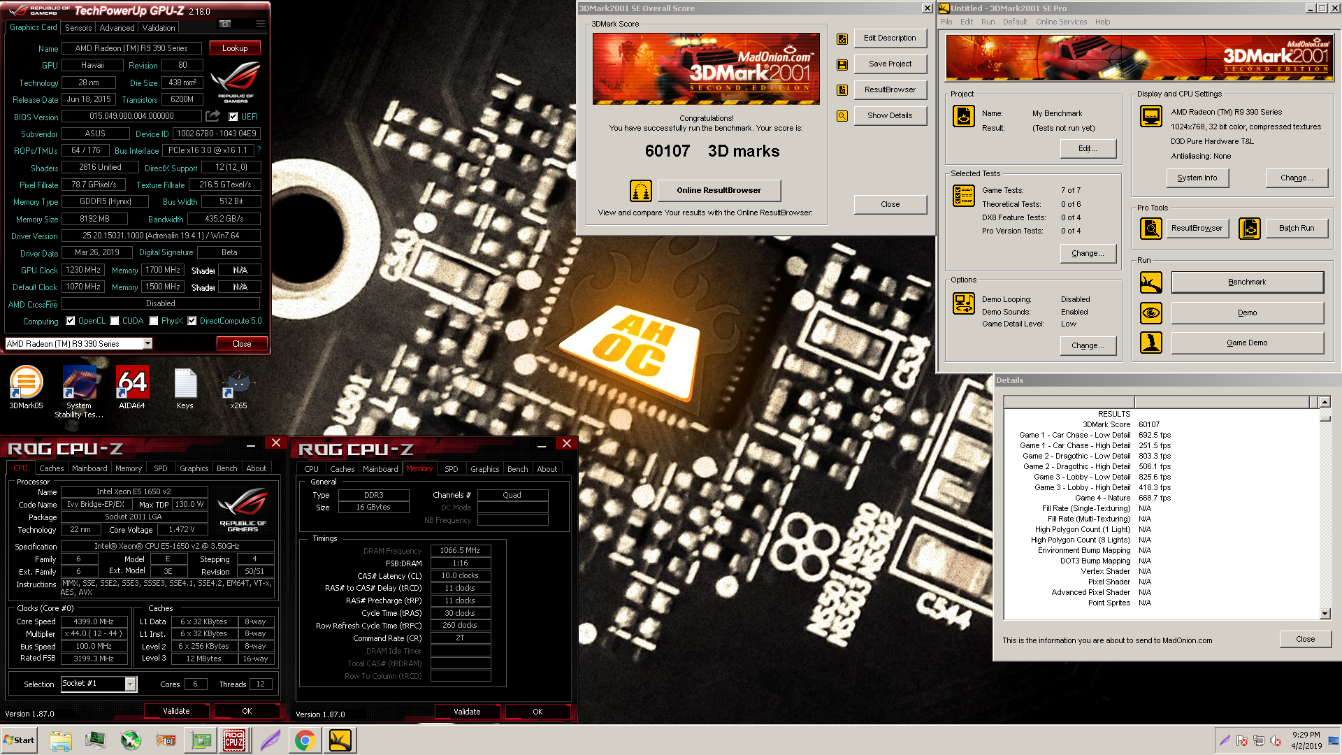1342x755 pixels.
Task: Open Chrome from the taskbar
Action: [x=305, y=740]
